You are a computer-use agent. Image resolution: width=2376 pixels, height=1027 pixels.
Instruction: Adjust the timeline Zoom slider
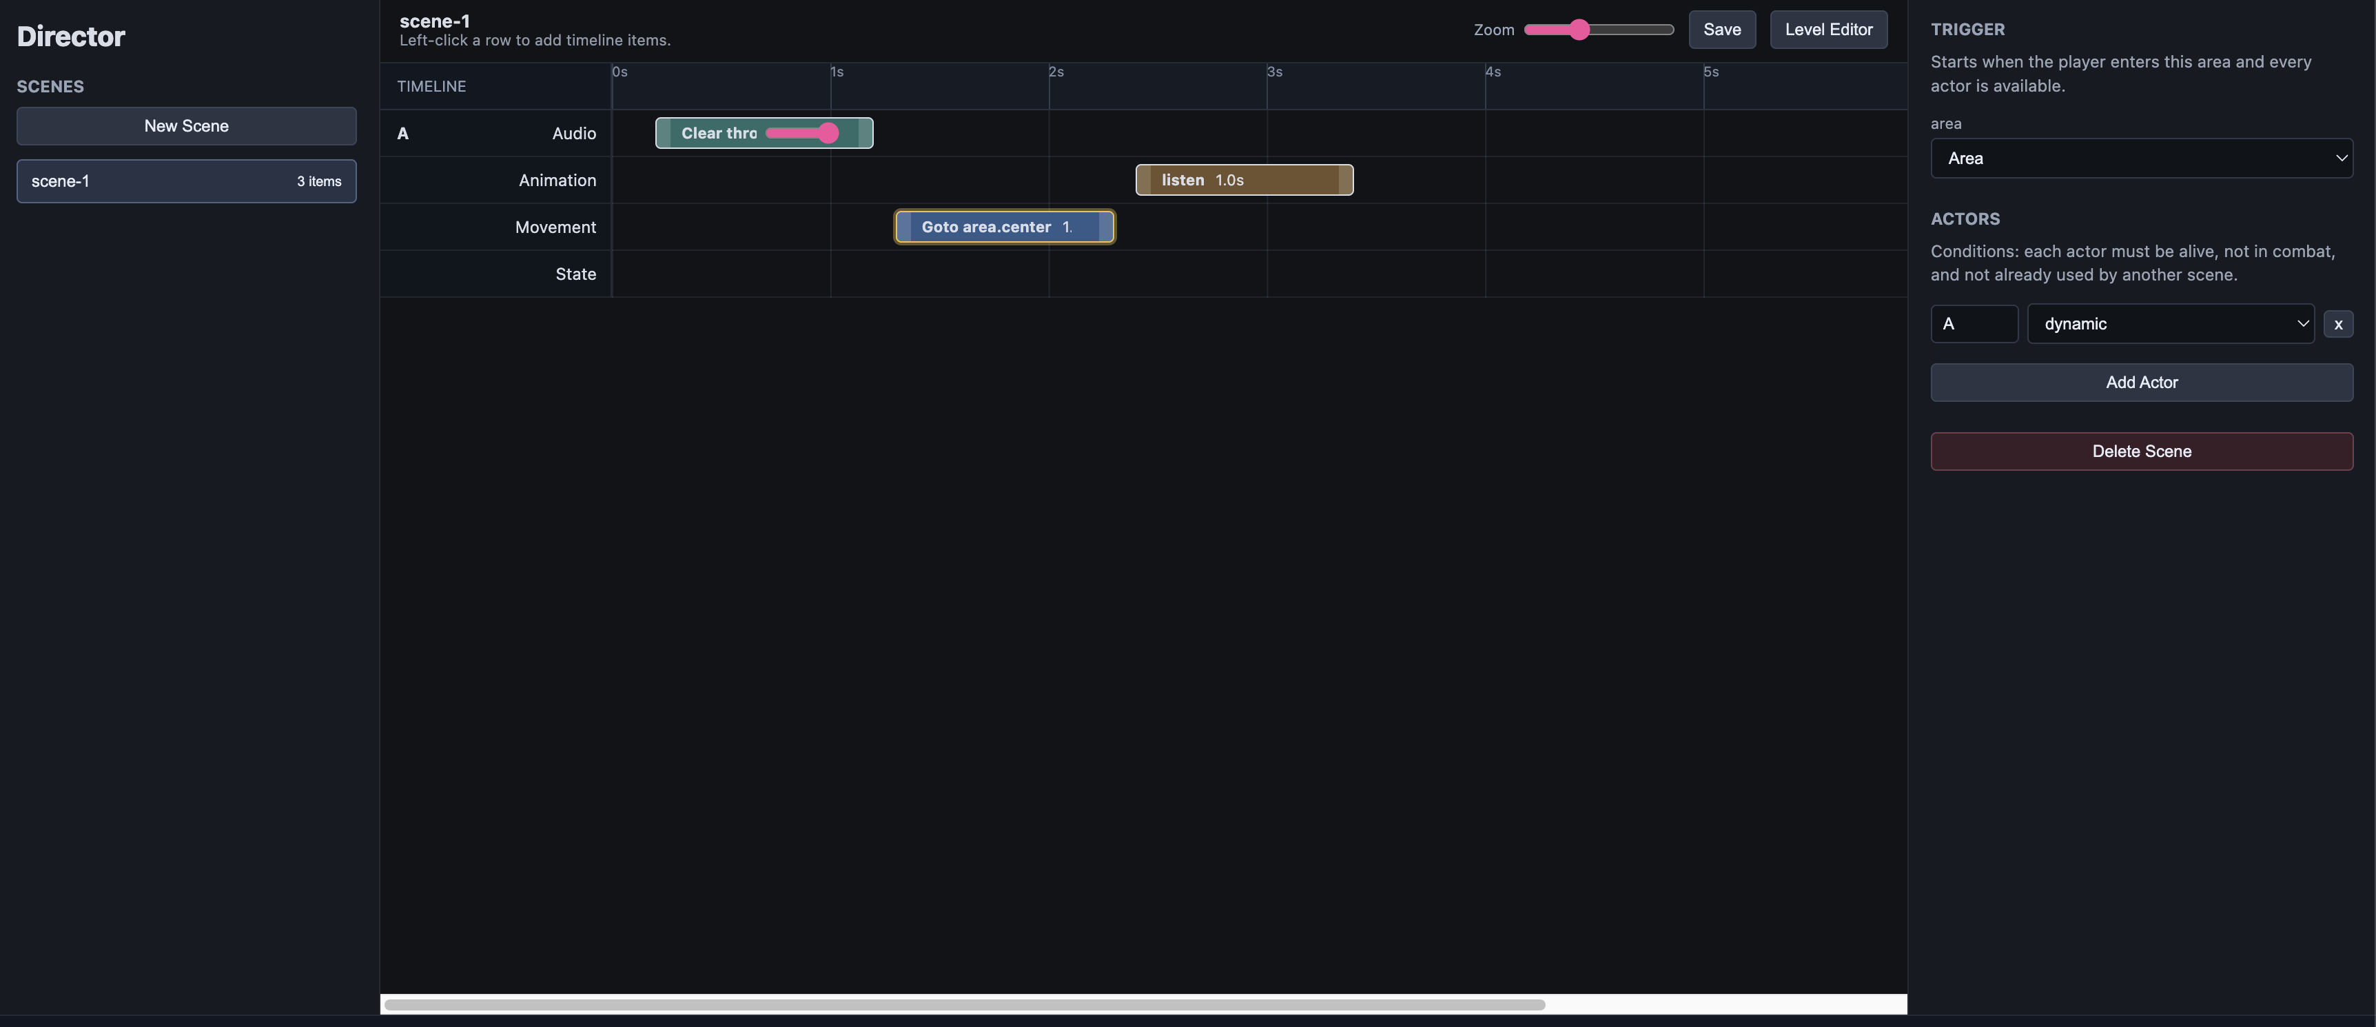[x=1599, y=30]
